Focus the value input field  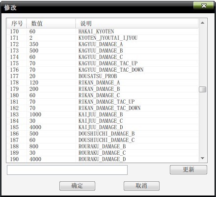(x=67, y=170)
